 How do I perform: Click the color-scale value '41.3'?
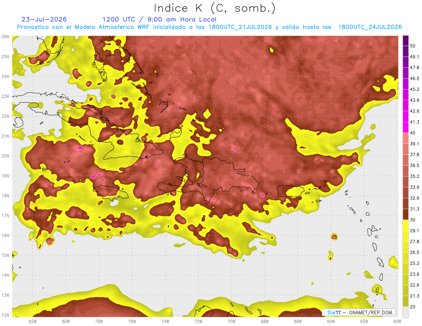[x=415, y=122]
